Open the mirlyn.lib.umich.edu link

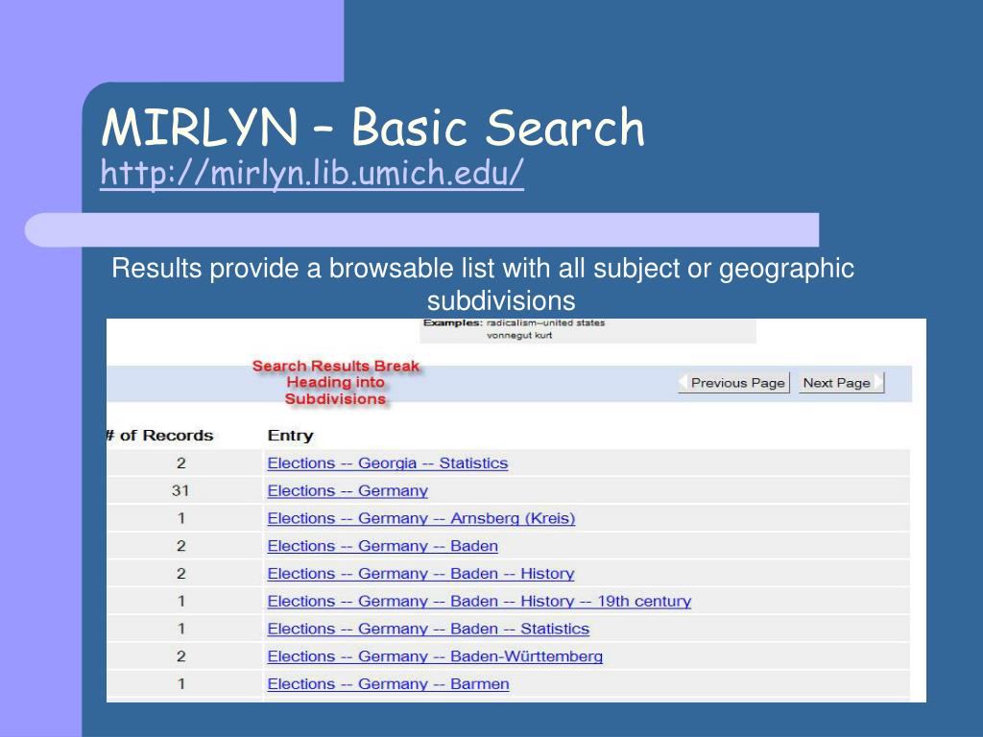pos(312,173)
